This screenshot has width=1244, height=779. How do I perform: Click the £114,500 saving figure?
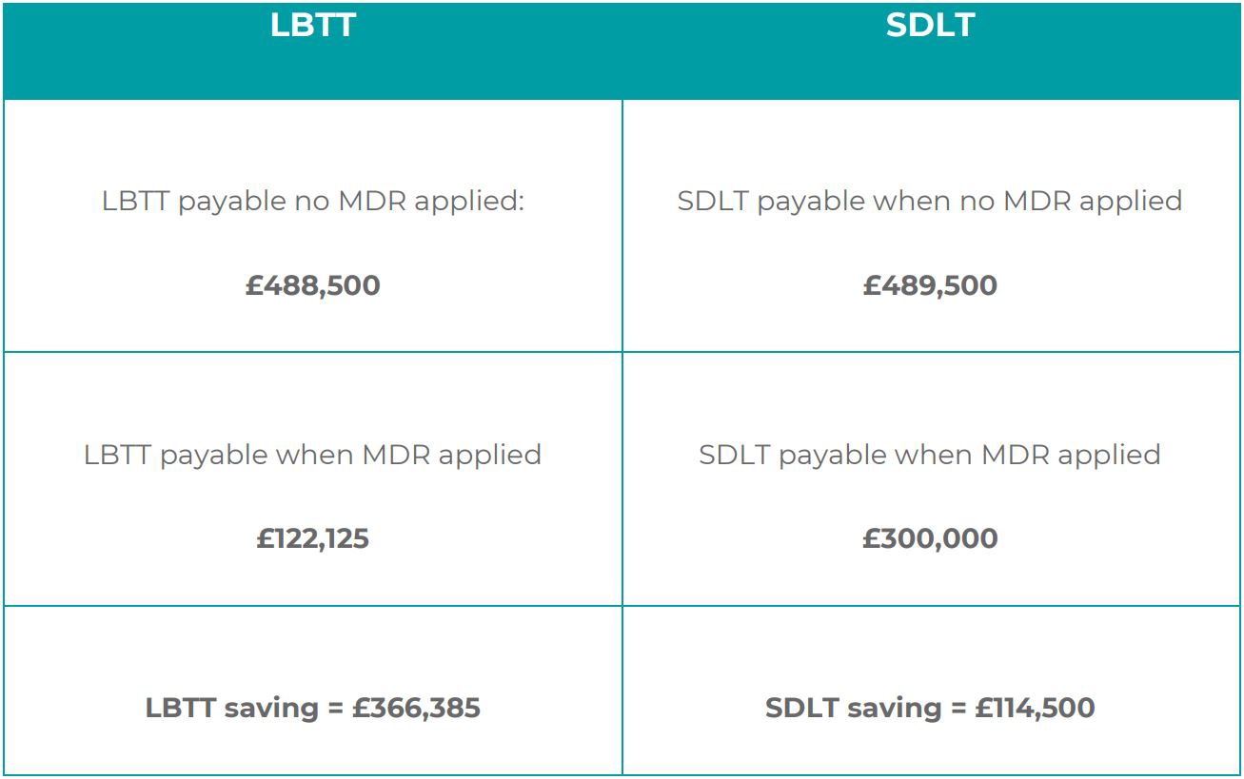tap(1036, 708)
